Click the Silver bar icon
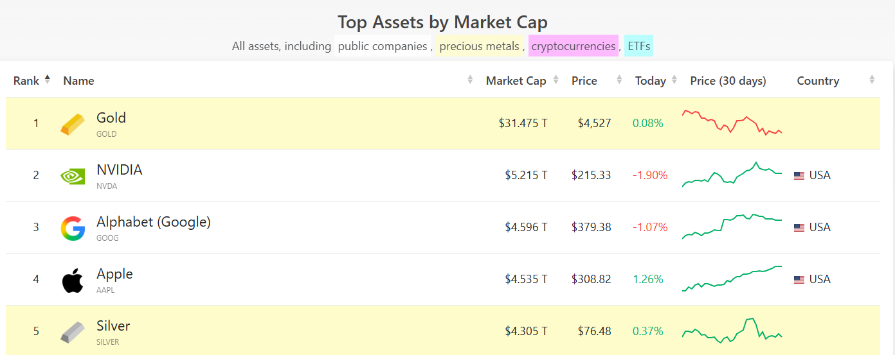 pos(73,332)
